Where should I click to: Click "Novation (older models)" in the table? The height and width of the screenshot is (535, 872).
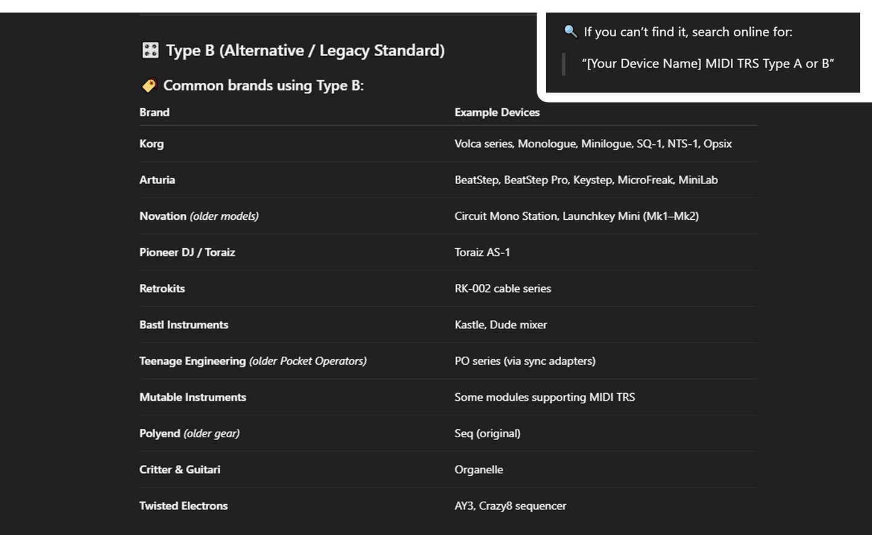point(199,216)
